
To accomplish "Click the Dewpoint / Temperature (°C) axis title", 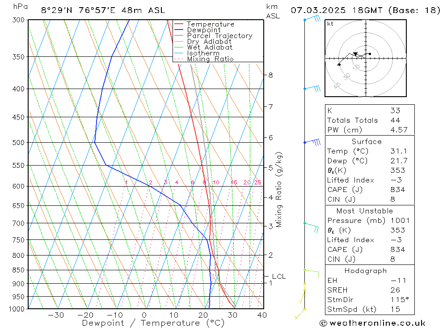I will point(153,323).
